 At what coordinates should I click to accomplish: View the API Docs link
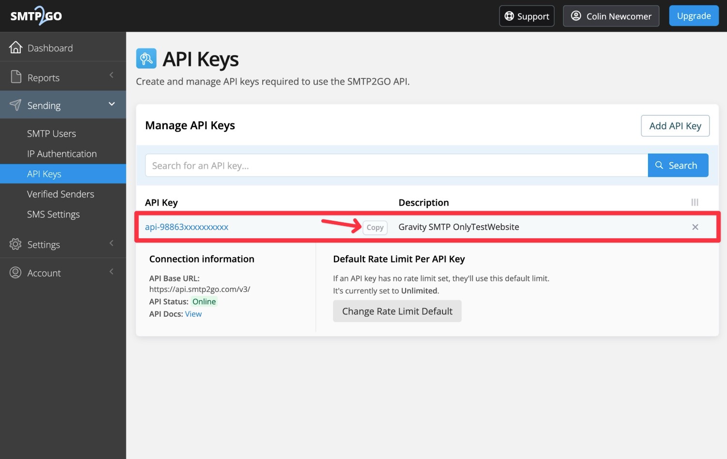coord(193,314)
